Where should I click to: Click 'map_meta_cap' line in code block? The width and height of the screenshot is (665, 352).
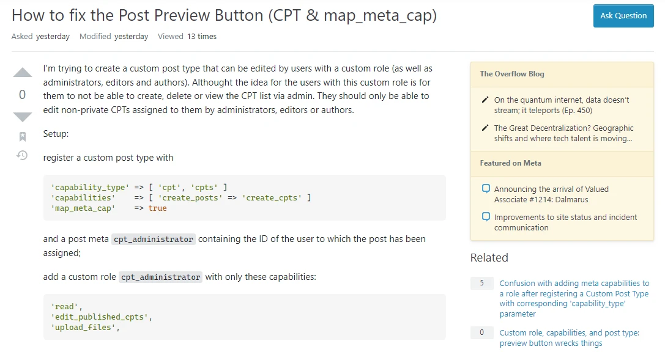pyautogui.click(x=108, y=208)
